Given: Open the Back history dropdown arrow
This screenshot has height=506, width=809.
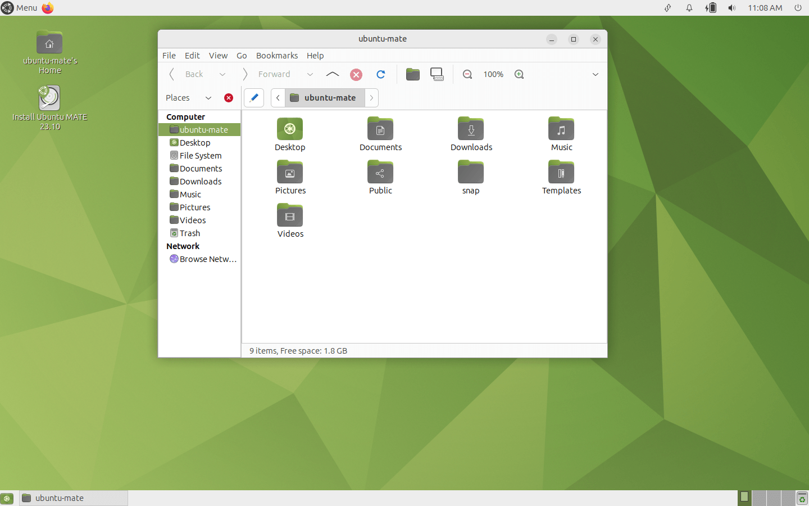Looking at the screenshot, I should [x=222, y=74].
